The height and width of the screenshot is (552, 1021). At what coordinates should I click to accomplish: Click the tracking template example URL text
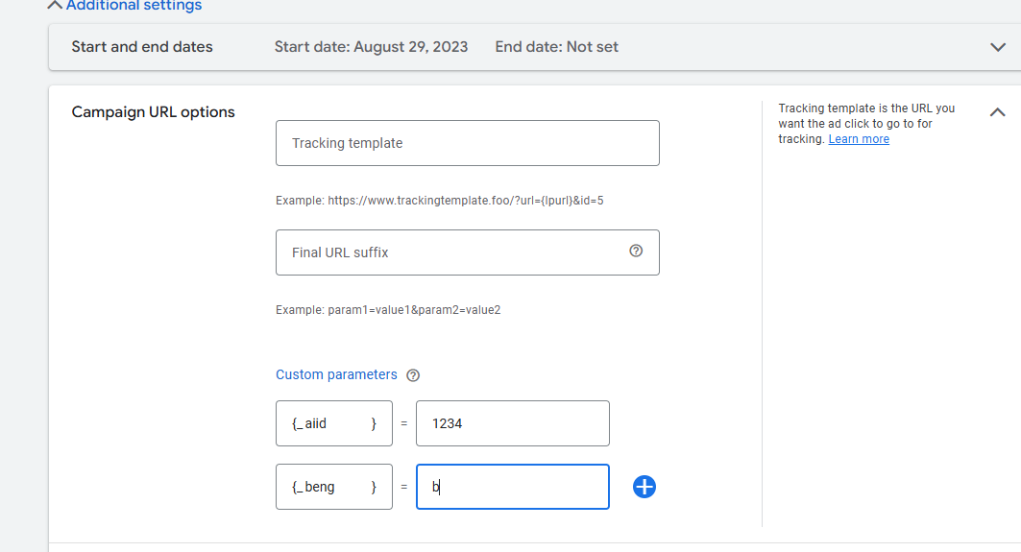439,201
